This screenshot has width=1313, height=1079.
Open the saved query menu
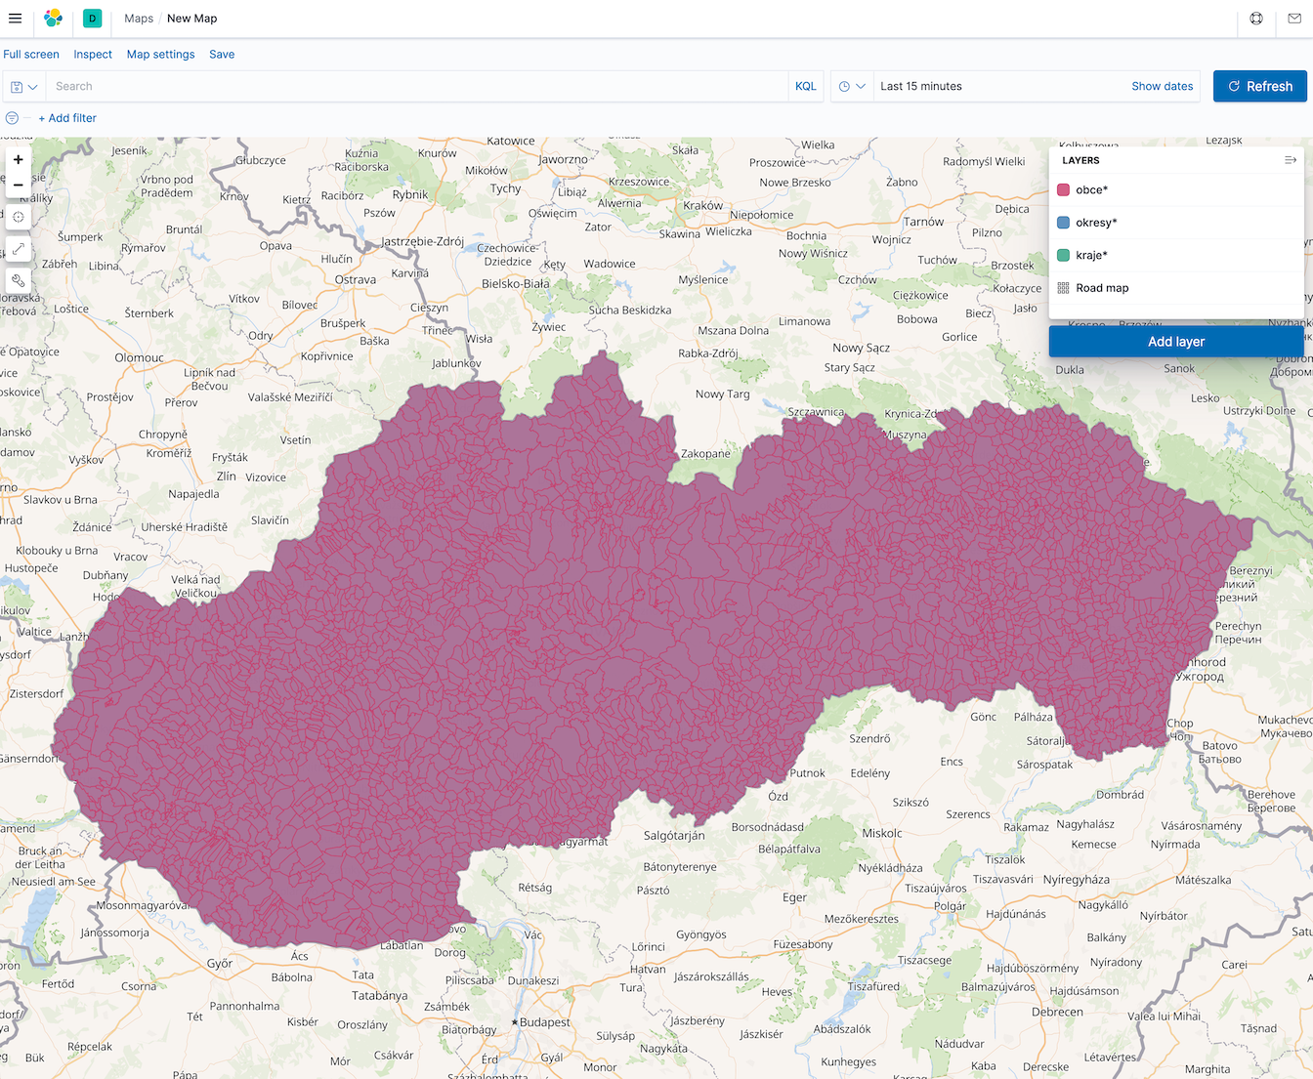coord(23,87)
